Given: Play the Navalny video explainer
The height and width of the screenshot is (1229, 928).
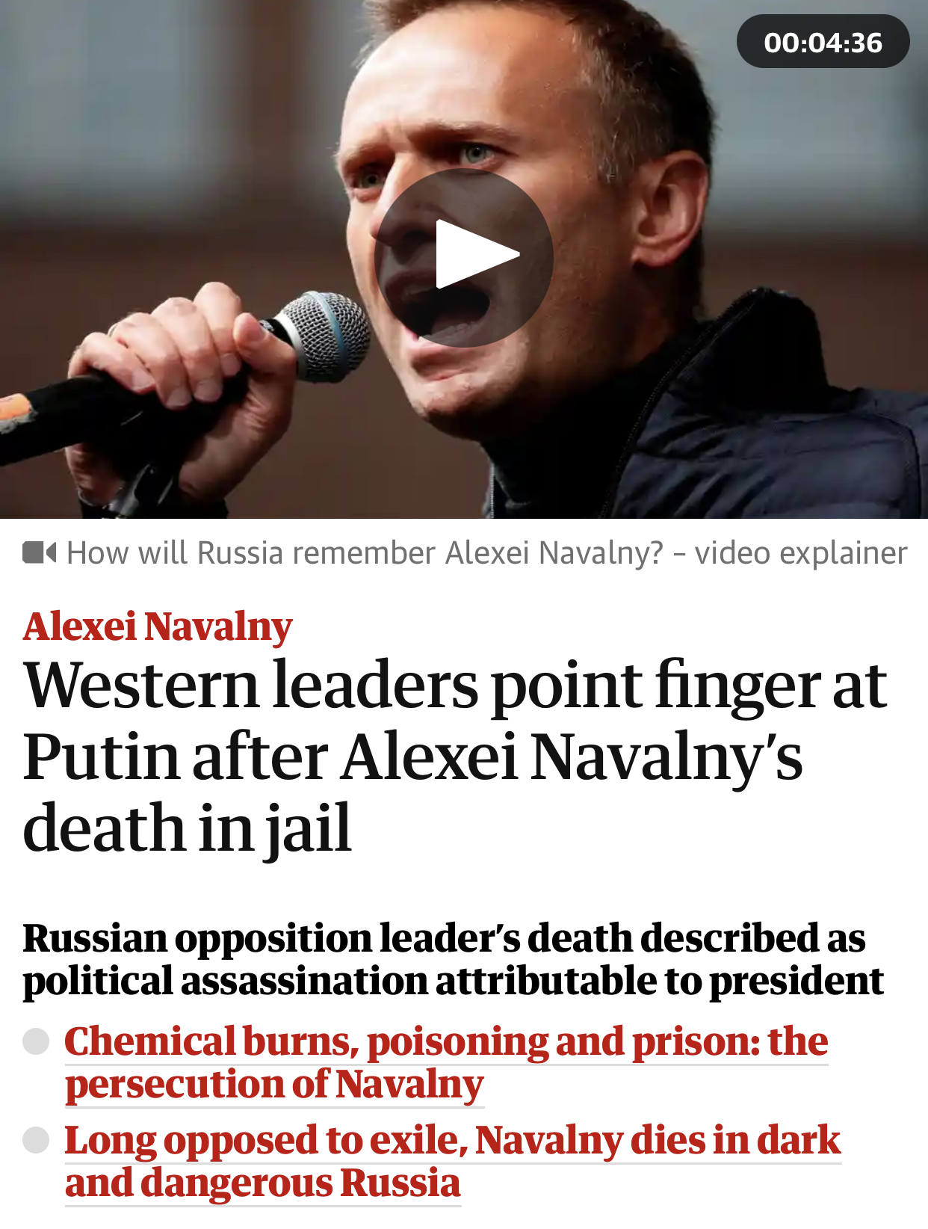Looking at the screenshot, I should click(463, 257).
